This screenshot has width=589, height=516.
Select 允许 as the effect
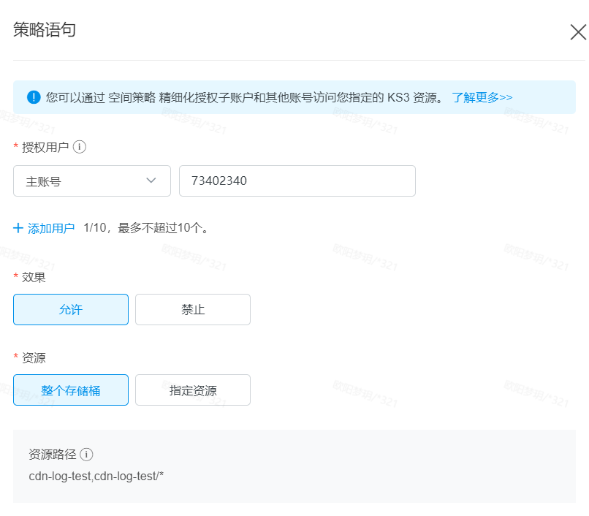pyautogui.click(x=71, y=309)
